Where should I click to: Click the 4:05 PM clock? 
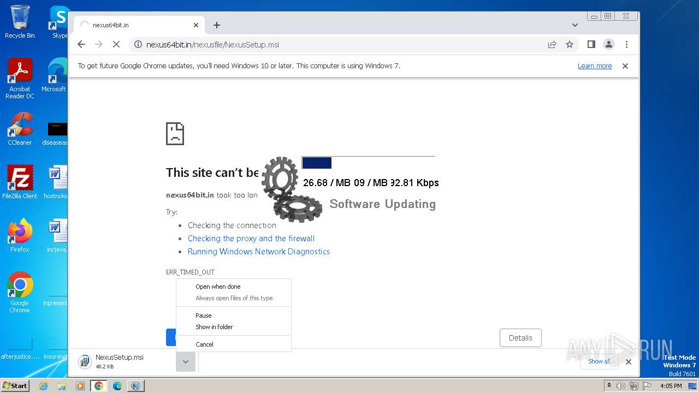click(671, 386)
